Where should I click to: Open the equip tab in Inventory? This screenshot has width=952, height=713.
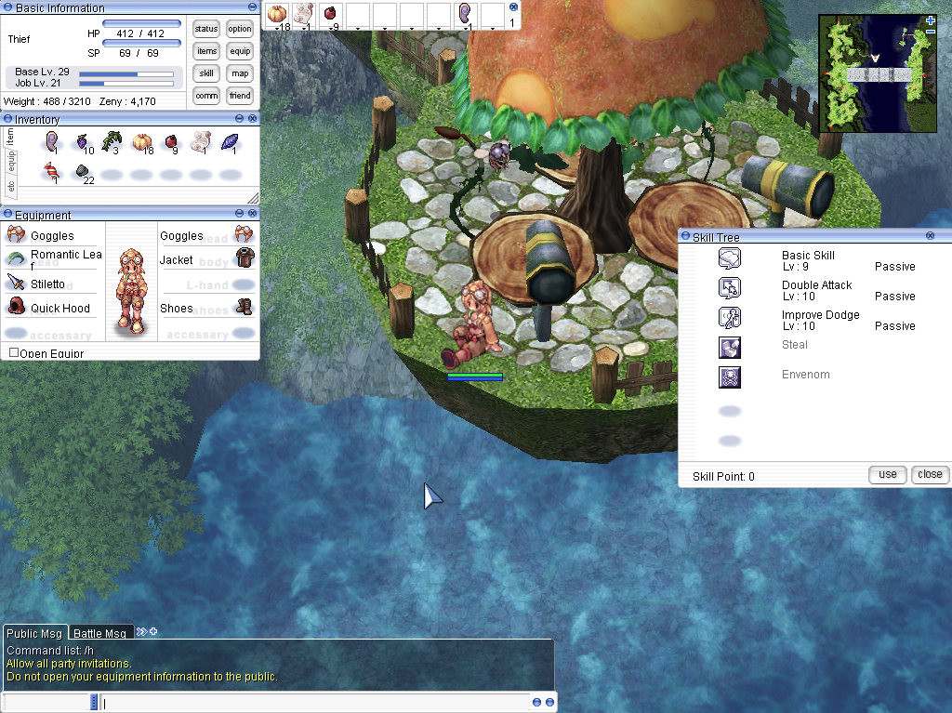point(11,163)
